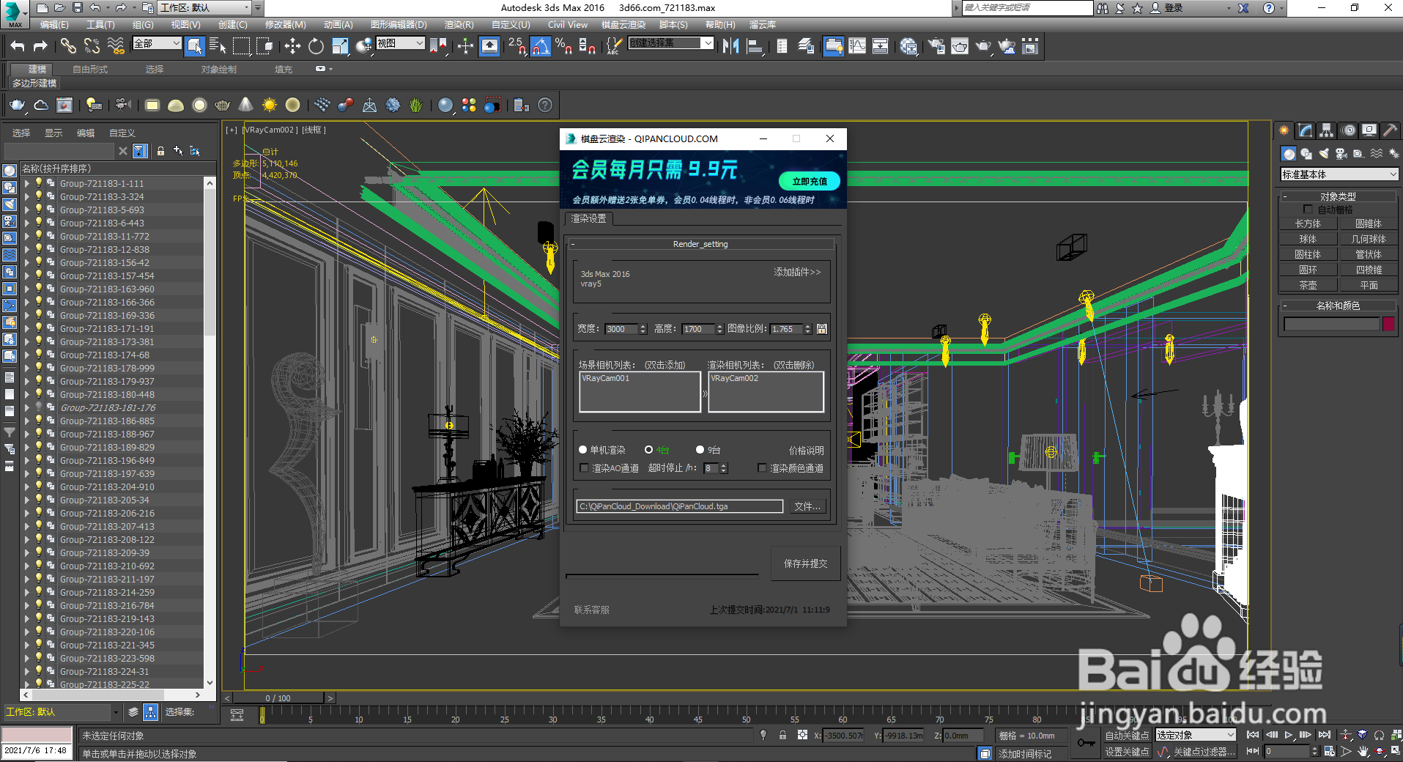
Task: Click the Pan View hand icon
Action: [x=1363, y=751]
